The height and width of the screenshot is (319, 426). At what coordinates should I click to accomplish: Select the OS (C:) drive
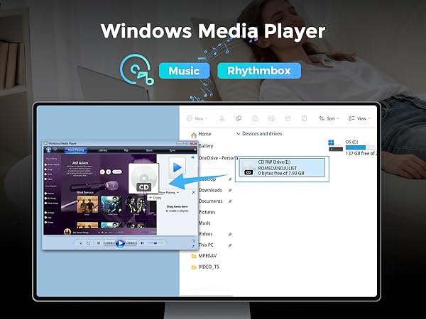pyautogui.click(x=352, y=147)
